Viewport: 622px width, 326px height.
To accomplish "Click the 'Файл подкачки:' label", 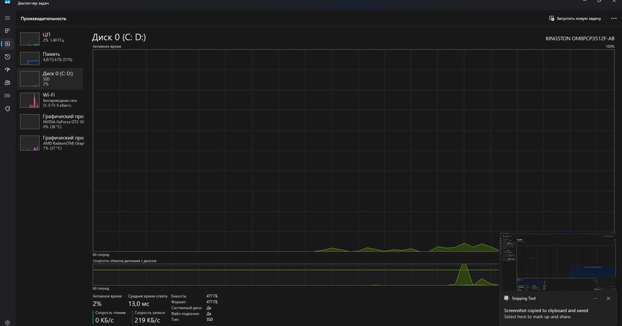I will coord(185,314).
